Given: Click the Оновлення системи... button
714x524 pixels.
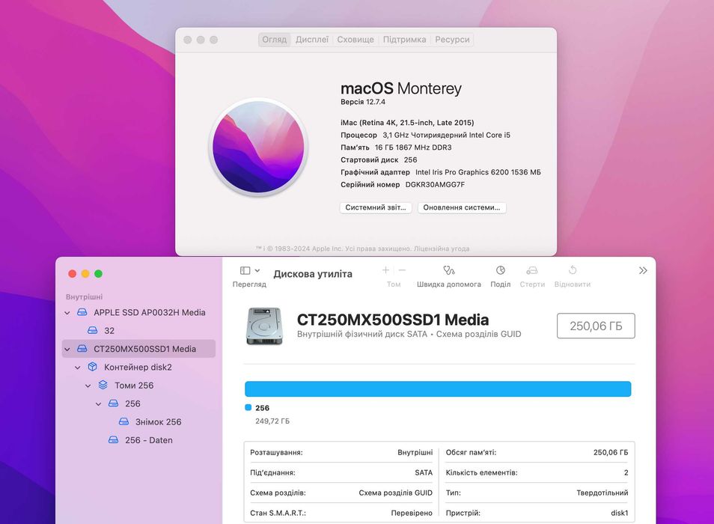Looking at the screenshot, I should [462, 207].
